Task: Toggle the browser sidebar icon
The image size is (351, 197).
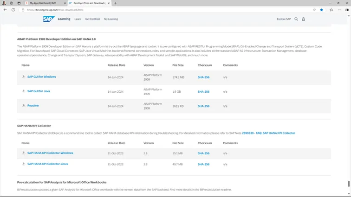Action: tap(347, 10)
